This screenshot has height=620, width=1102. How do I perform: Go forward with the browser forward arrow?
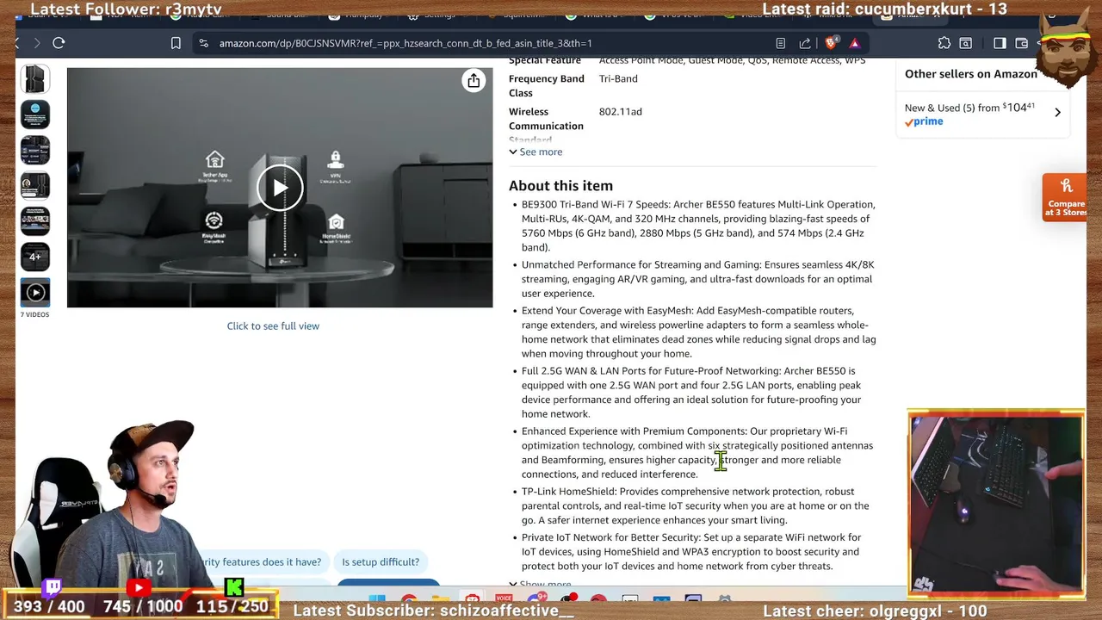pos(36,43)
